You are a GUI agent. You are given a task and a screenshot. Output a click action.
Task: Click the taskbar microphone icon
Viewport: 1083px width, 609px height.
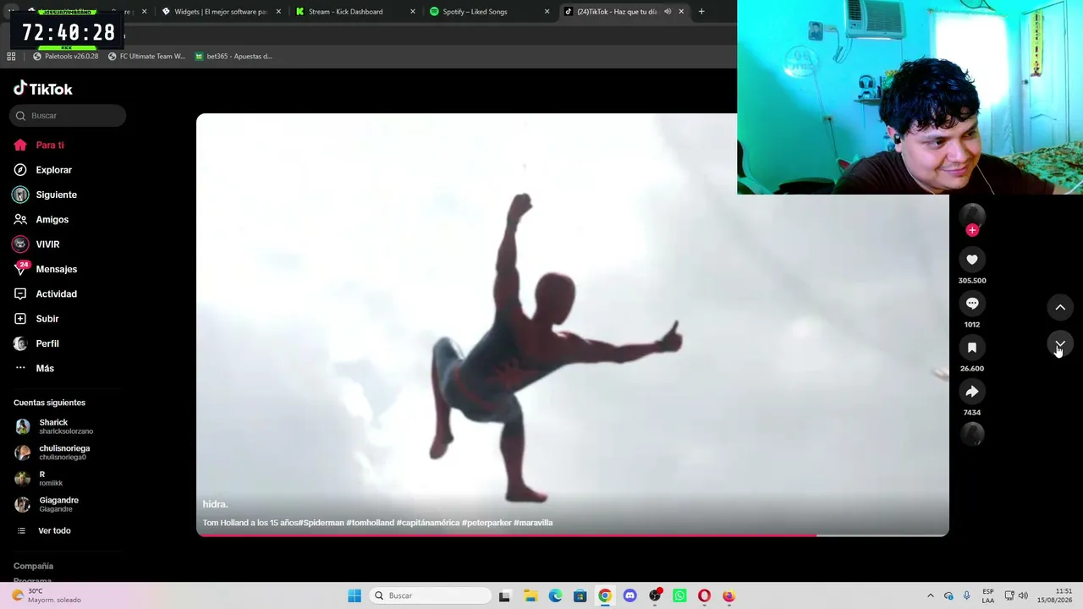pyautogui.click(x=967, y=595)
